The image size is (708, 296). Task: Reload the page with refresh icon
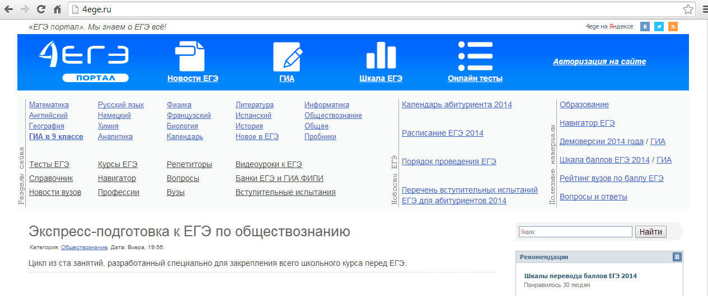(x=41, y=9)
